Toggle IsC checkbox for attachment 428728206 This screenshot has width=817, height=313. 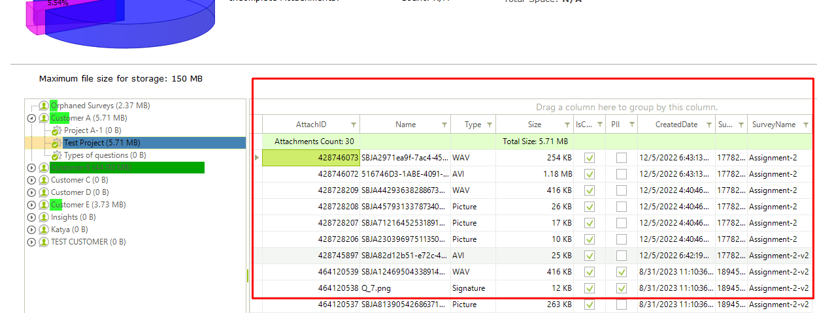[590, 239]
